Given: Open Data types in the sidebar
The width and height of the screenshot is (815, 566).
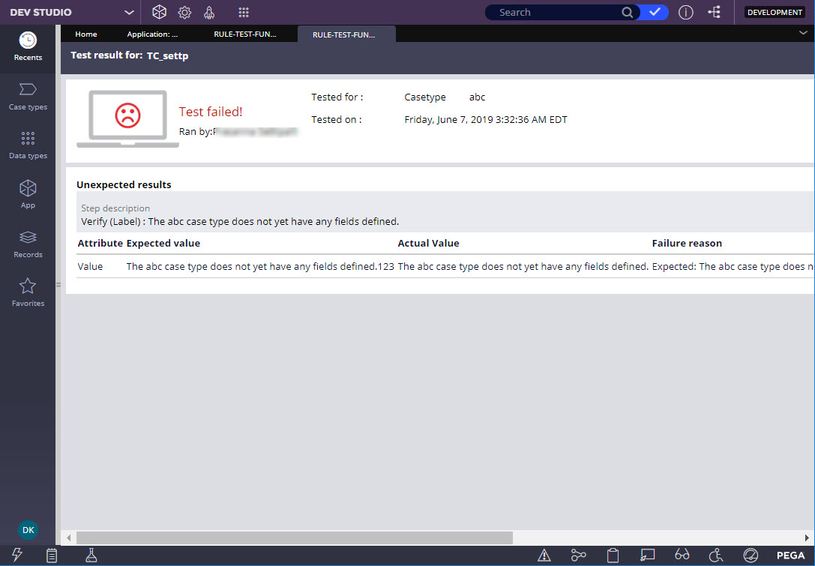Looking at the screenshot, I should pyautogui.click(x=28, y=145).
